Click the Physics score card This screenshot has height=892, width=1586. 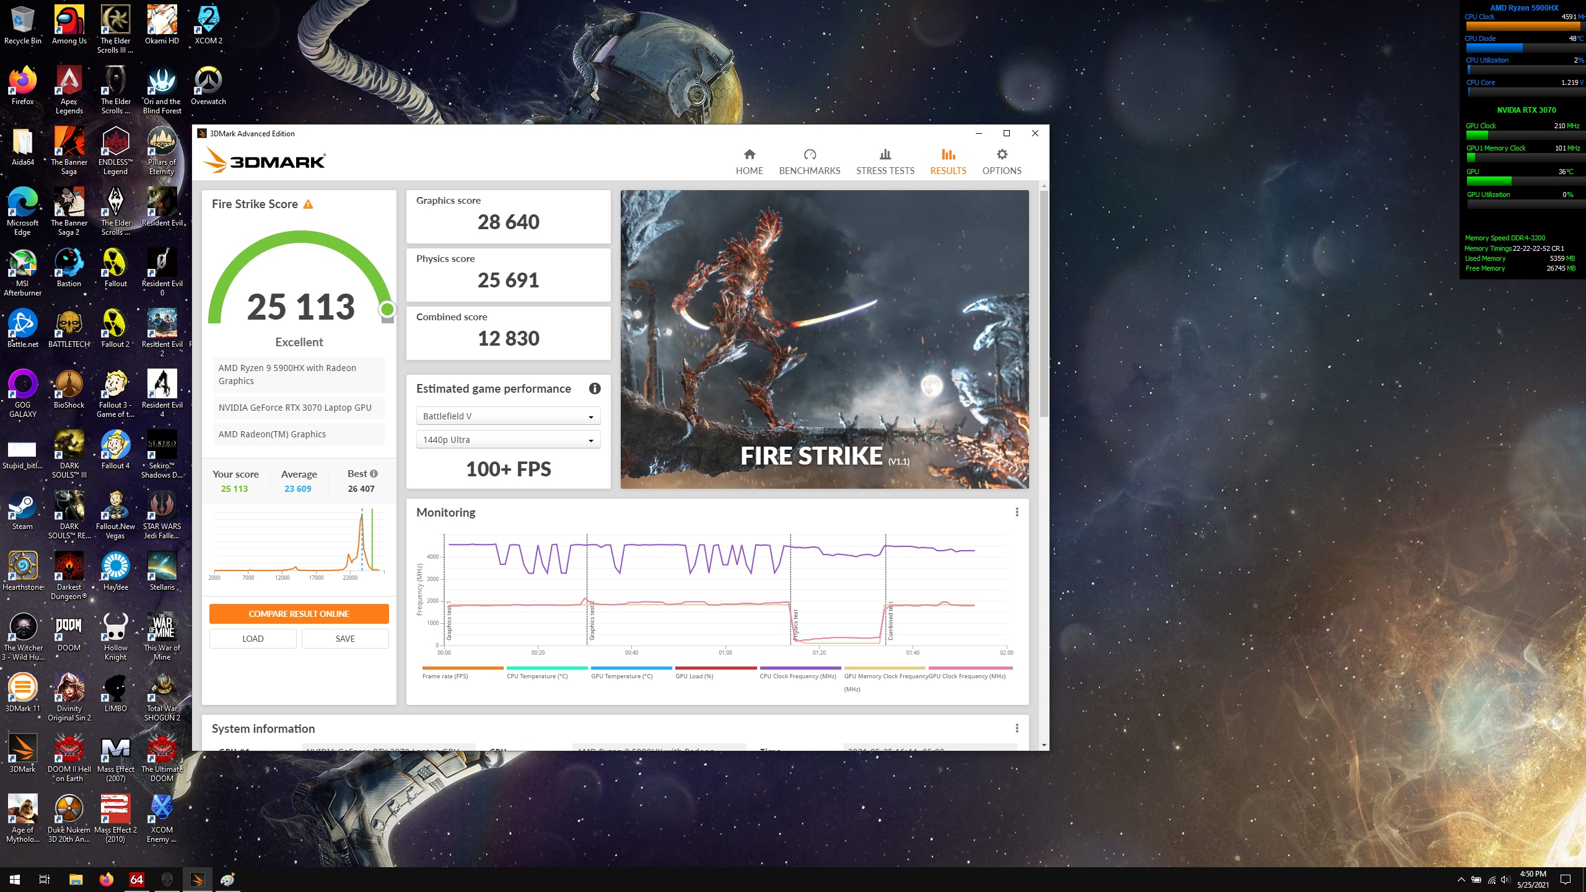coord(508,274)
